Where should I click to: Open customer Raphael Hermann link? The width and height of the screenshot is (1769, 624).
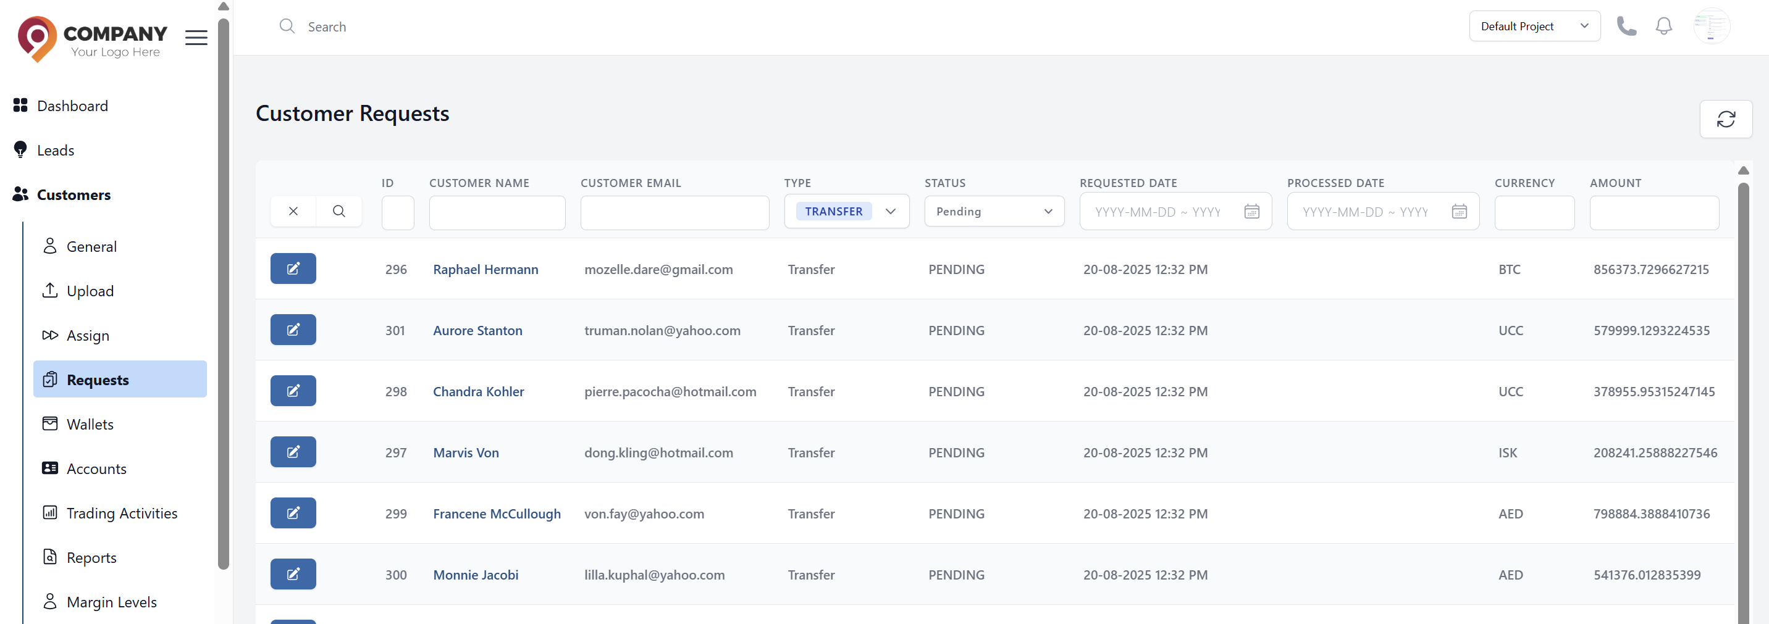coord(485,269)
